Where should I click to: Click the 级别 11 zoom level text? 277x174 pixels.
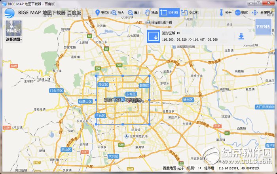click(194, 168)
